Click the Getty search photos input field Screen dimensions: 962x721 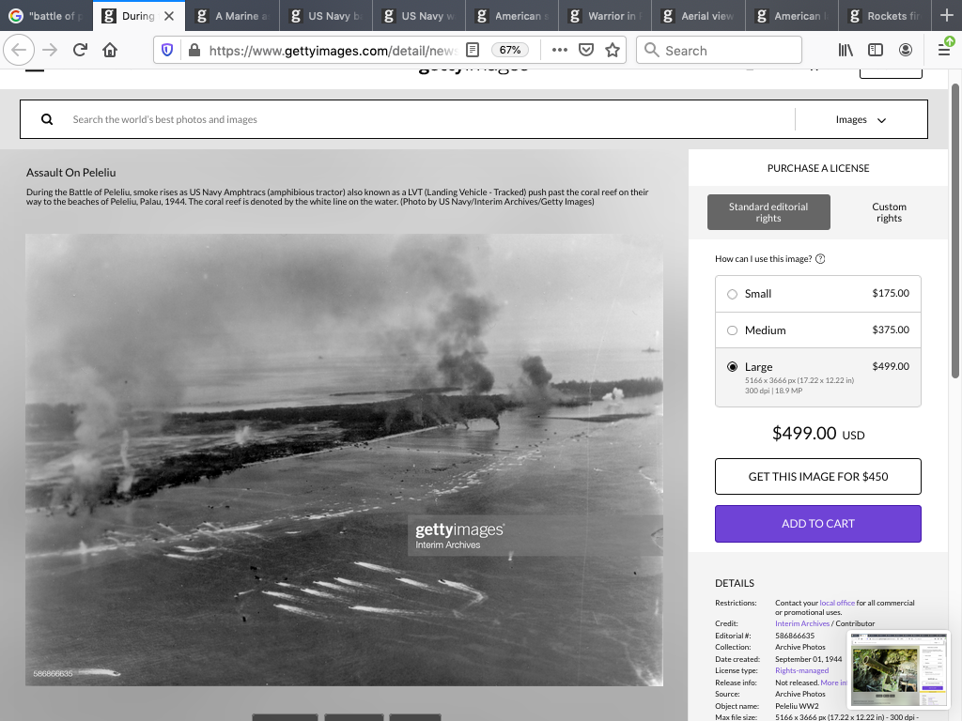pos(423,119)
